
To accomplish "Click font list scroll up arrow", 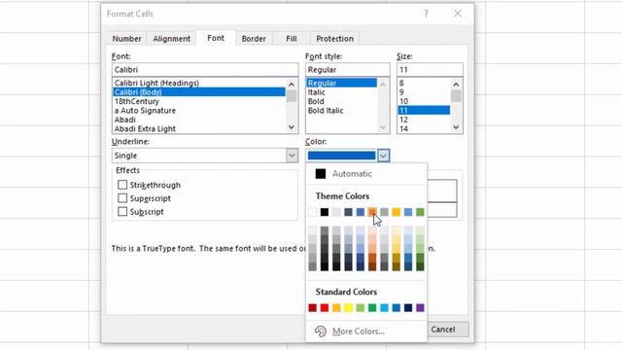I will pyautogui.click(x=292, y=85).
